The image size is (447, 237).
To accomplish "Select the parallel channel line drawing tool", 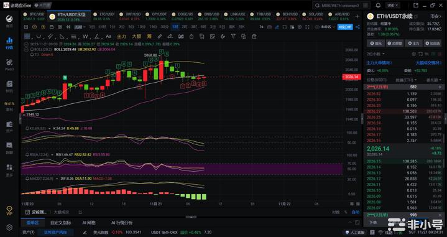I will tap(50, 37).
